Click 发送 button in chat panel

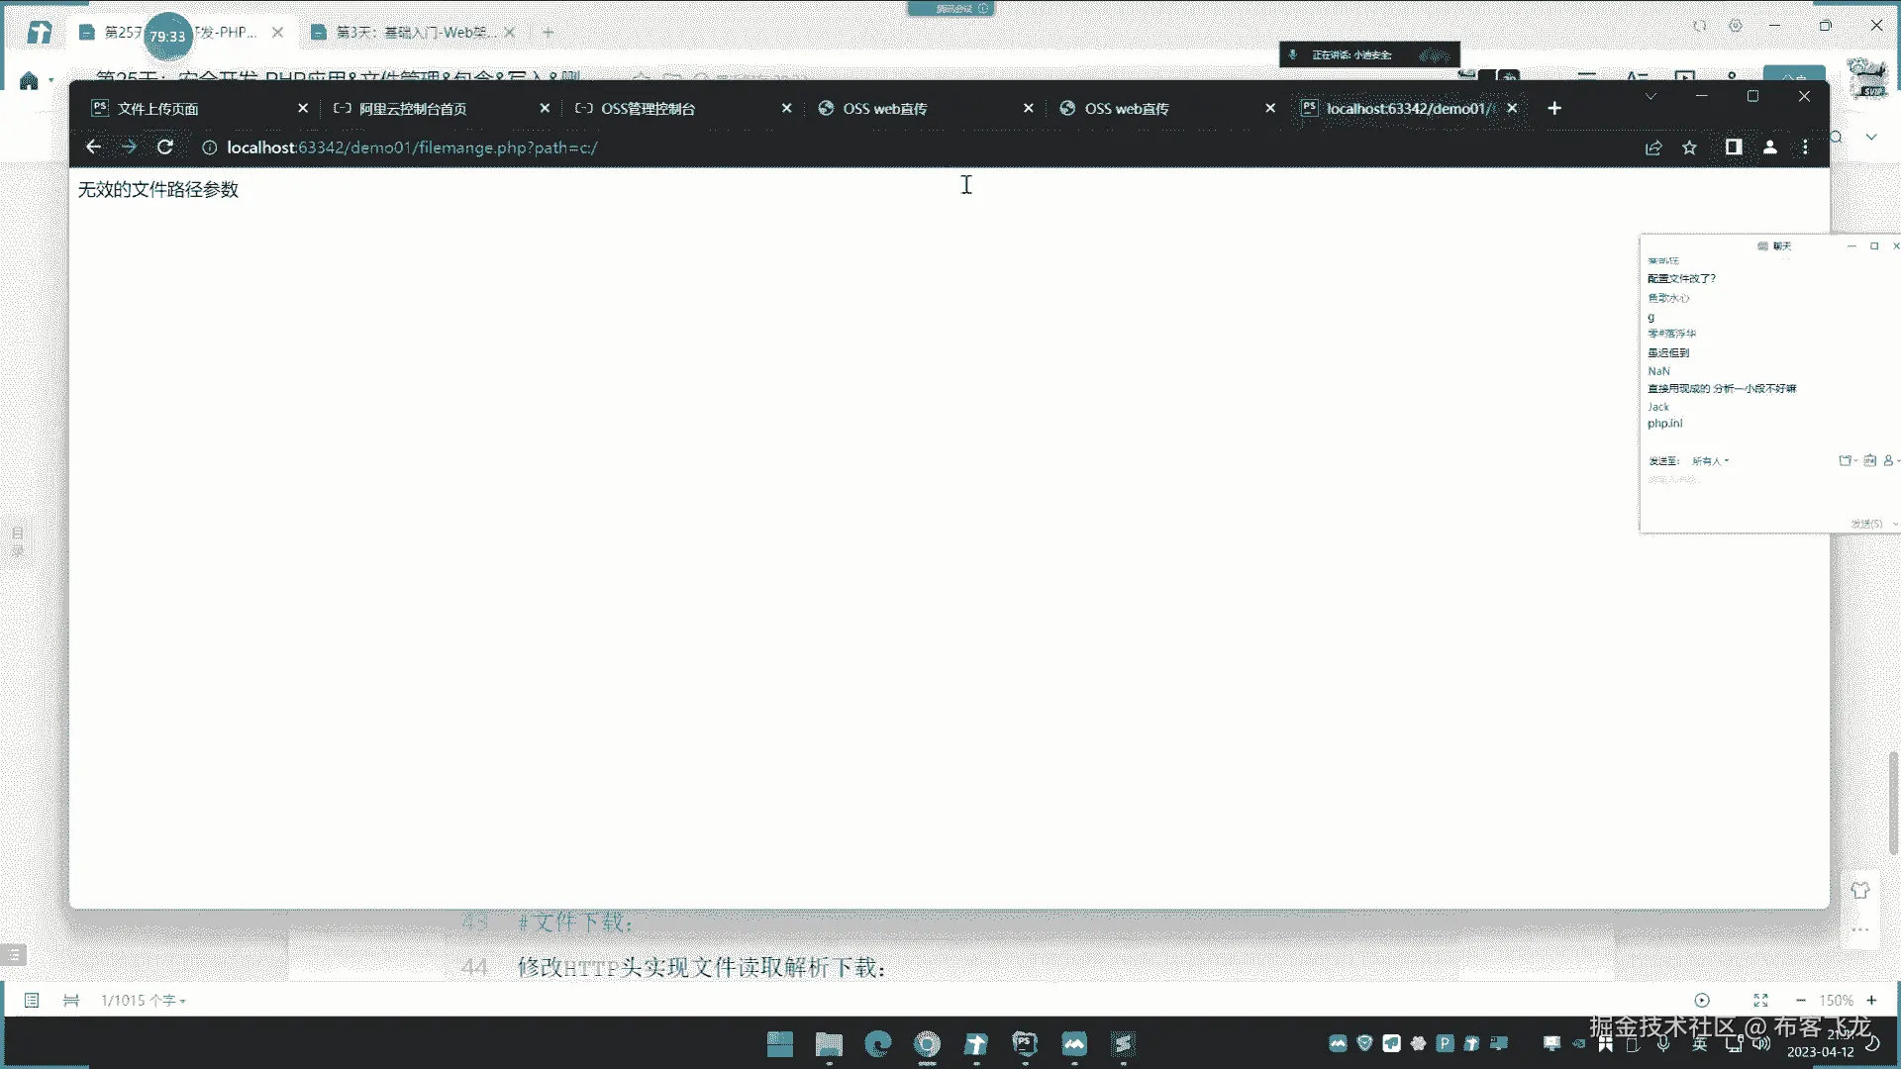click(x=1865, y=524)
